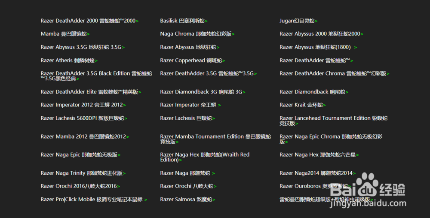This screenshot has width=430, height=218.
Task: Select Razer Imperator 2012 帝王蟒 2012
Action: 83,105
